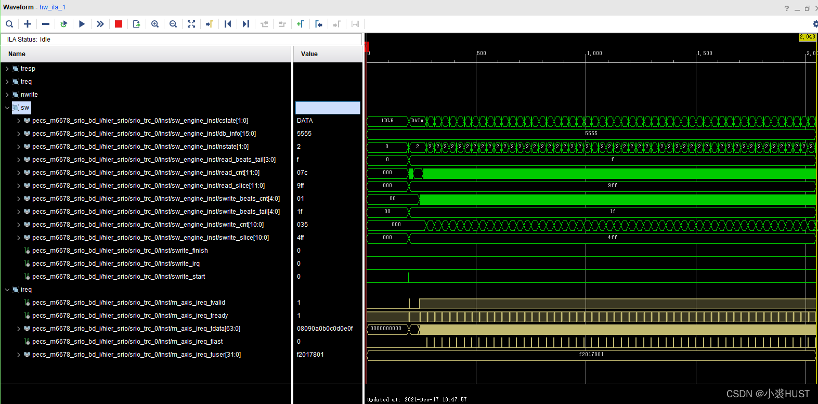Select swrite_cnt[10:0] signal
Screen dimensions: 818x404
pos(148,225)
